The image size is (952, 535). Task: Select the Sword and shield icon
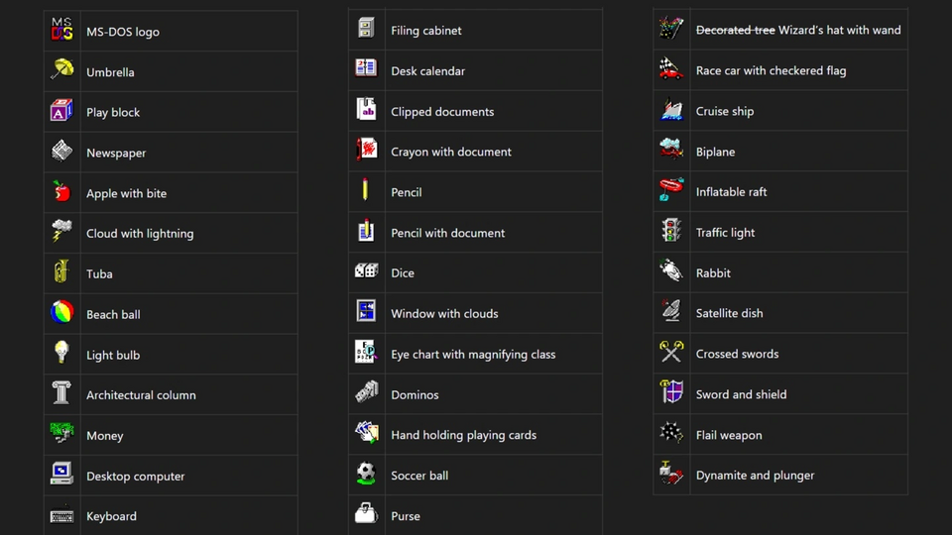(671, 392)
